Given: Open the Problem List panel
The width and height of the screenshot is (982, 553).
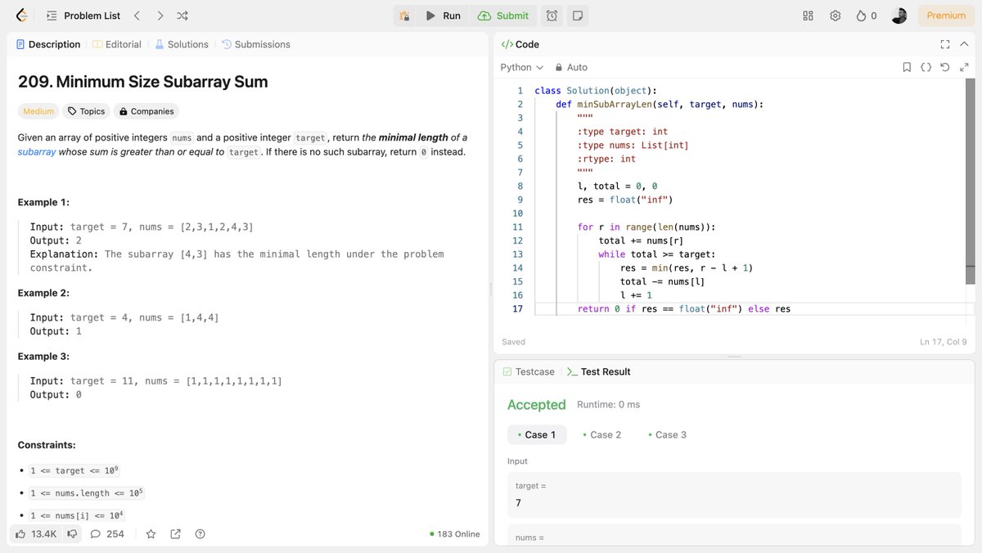Looking at the screenshot, I should click(83, 16).
